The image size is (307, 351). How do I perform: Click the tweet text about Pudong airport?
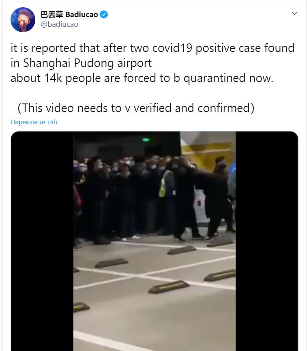(152, 63)
